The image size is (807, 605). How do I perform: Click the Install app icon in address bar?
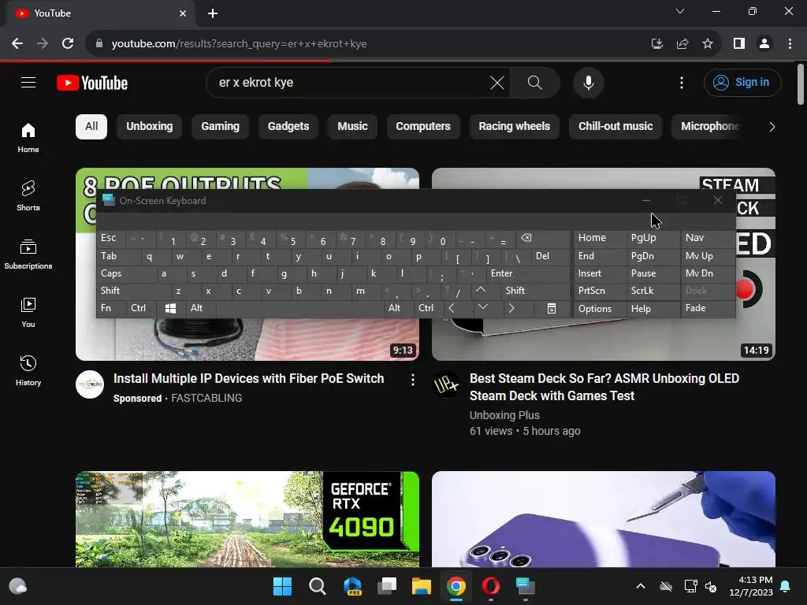tap(657, 44)
